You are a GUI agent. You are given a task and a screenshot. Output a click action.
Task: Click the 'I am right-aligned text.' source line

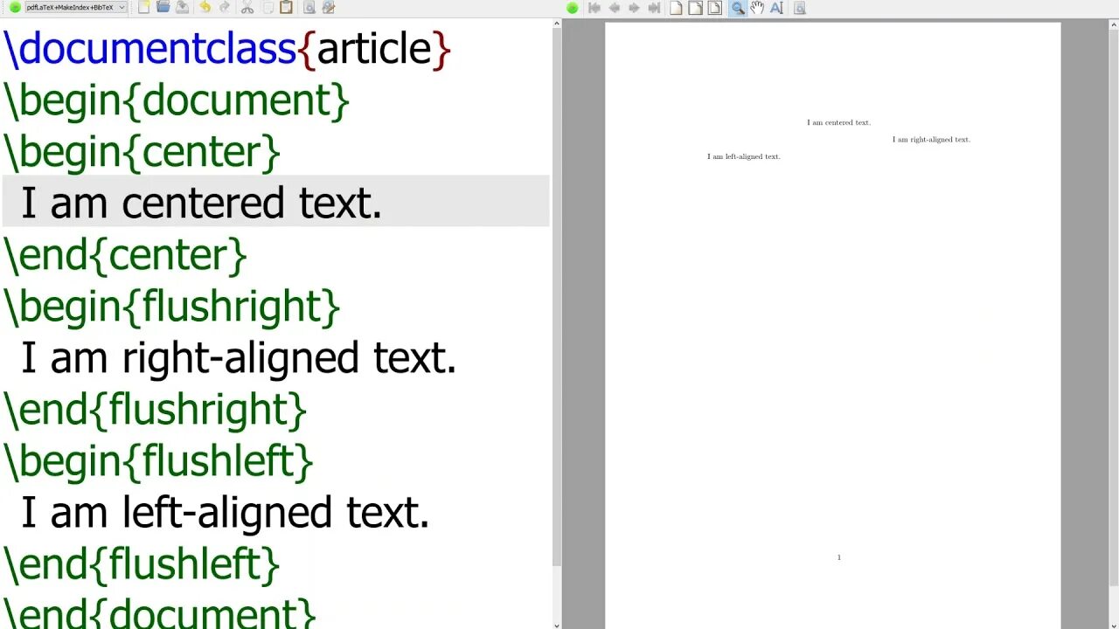click(239, 358)
